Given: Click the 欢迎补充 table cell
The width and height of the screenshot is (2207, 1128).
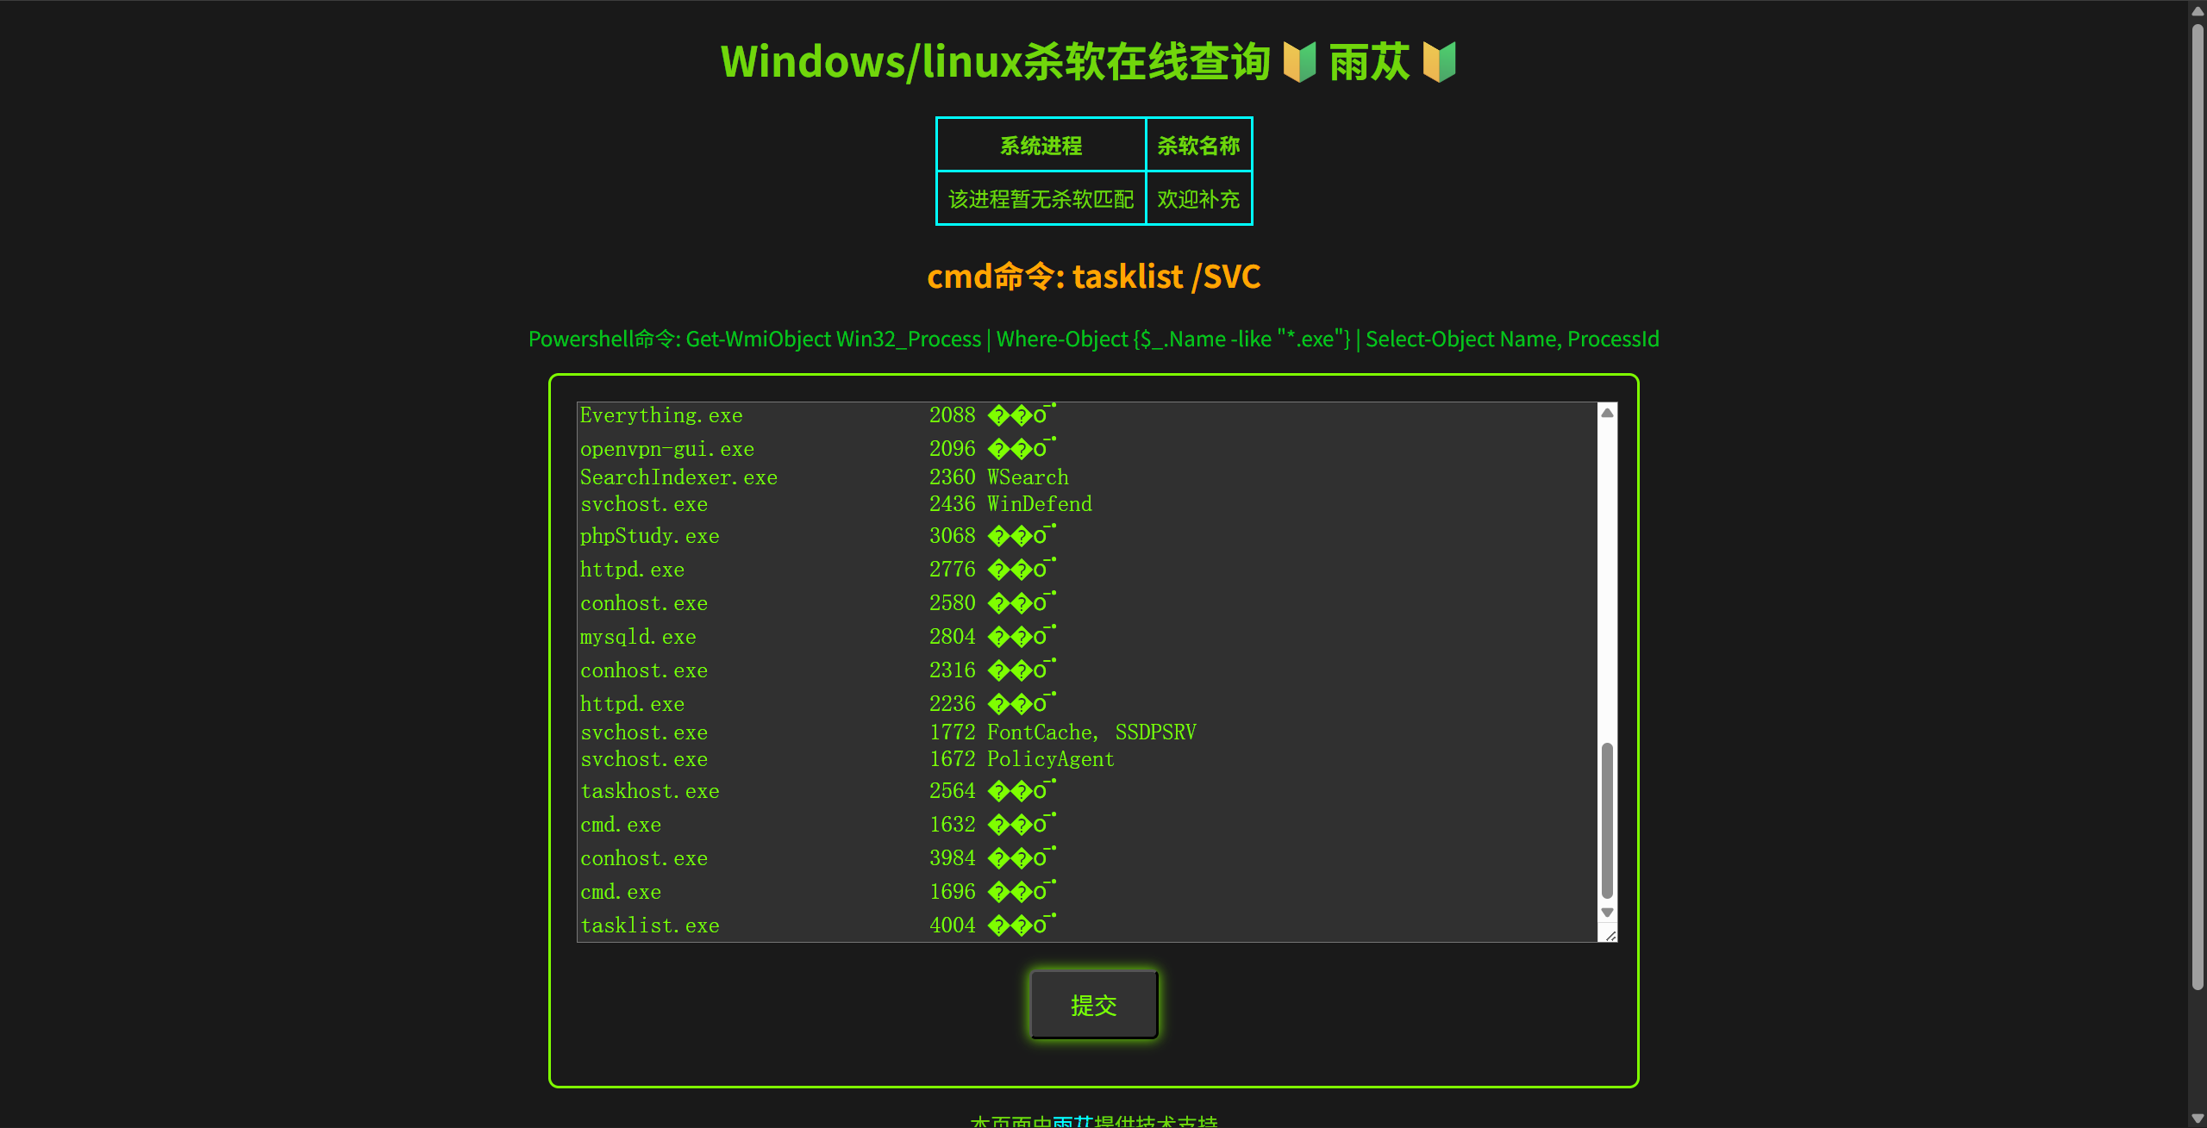Looking at the screenshot, I should click(1198, 199).
